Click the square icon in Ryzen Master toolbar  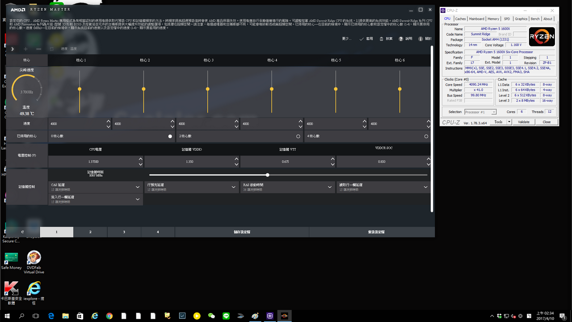(52, 49)
